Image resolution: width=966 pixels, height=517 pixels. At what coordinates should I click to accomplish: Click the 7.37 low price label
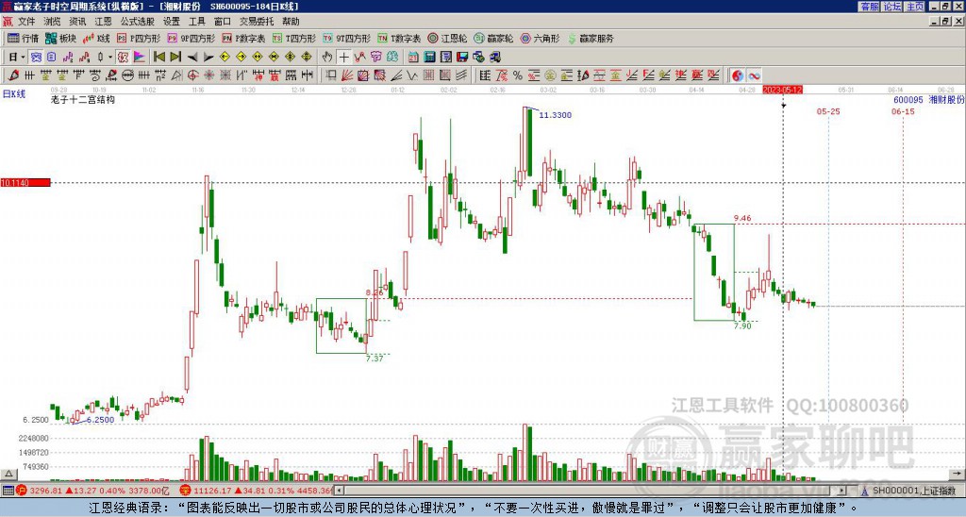coord(375,358)
